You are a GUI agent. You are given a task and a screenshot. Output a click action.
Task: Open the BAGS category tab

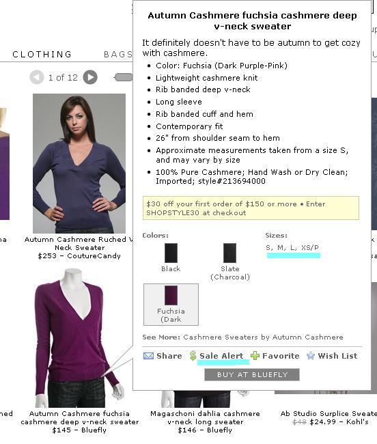click(x=118, y=54)
